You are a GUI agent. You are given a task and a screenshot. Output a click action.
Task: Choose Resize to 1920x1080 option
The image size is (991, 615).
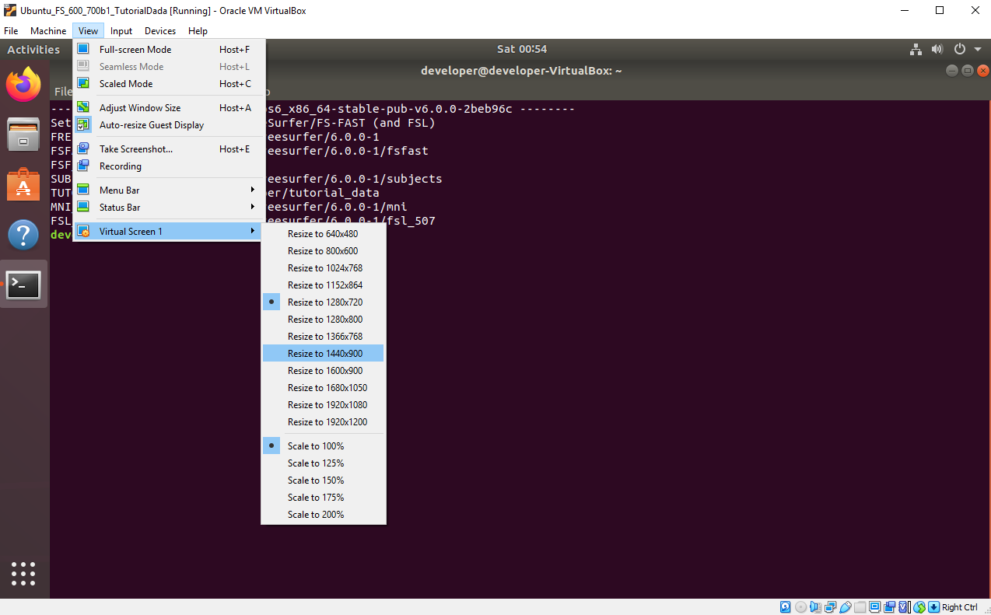[327, 405]
